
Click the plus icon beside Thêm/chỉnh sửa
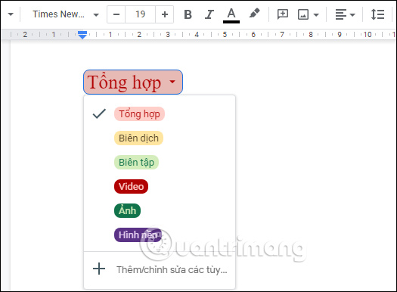click(x=99, y=269)
